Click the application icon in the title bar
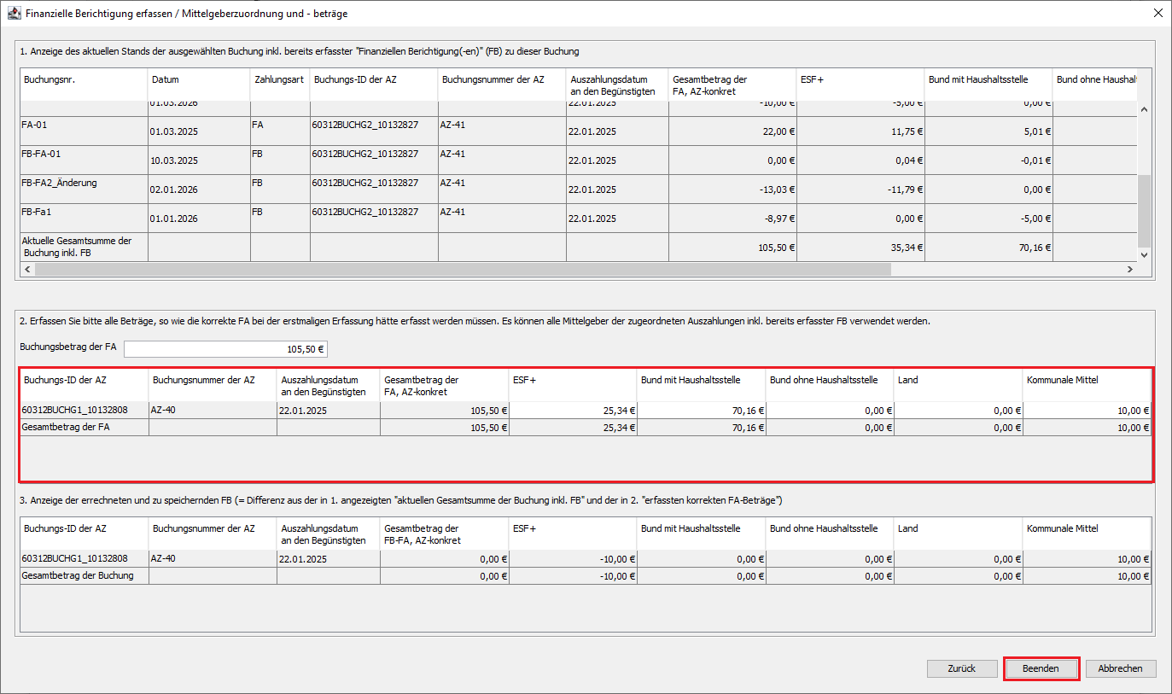The width and height of the screenshot is (1172, 694). click(x=14, y=14)
